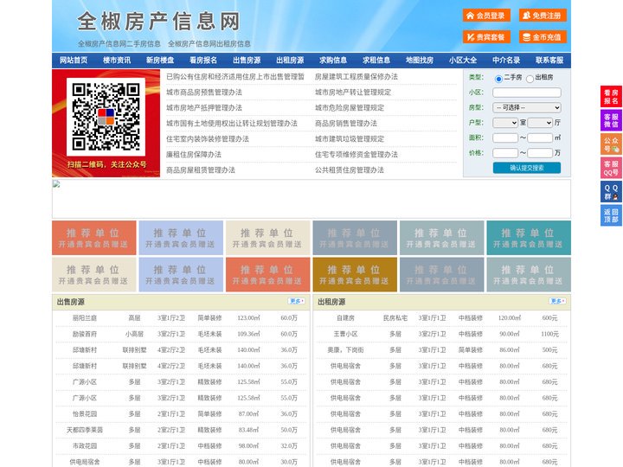Open 求租信息 navigation item
This screenshot has height=467, width=623.
pyautogui.click(x=376, y=60)
